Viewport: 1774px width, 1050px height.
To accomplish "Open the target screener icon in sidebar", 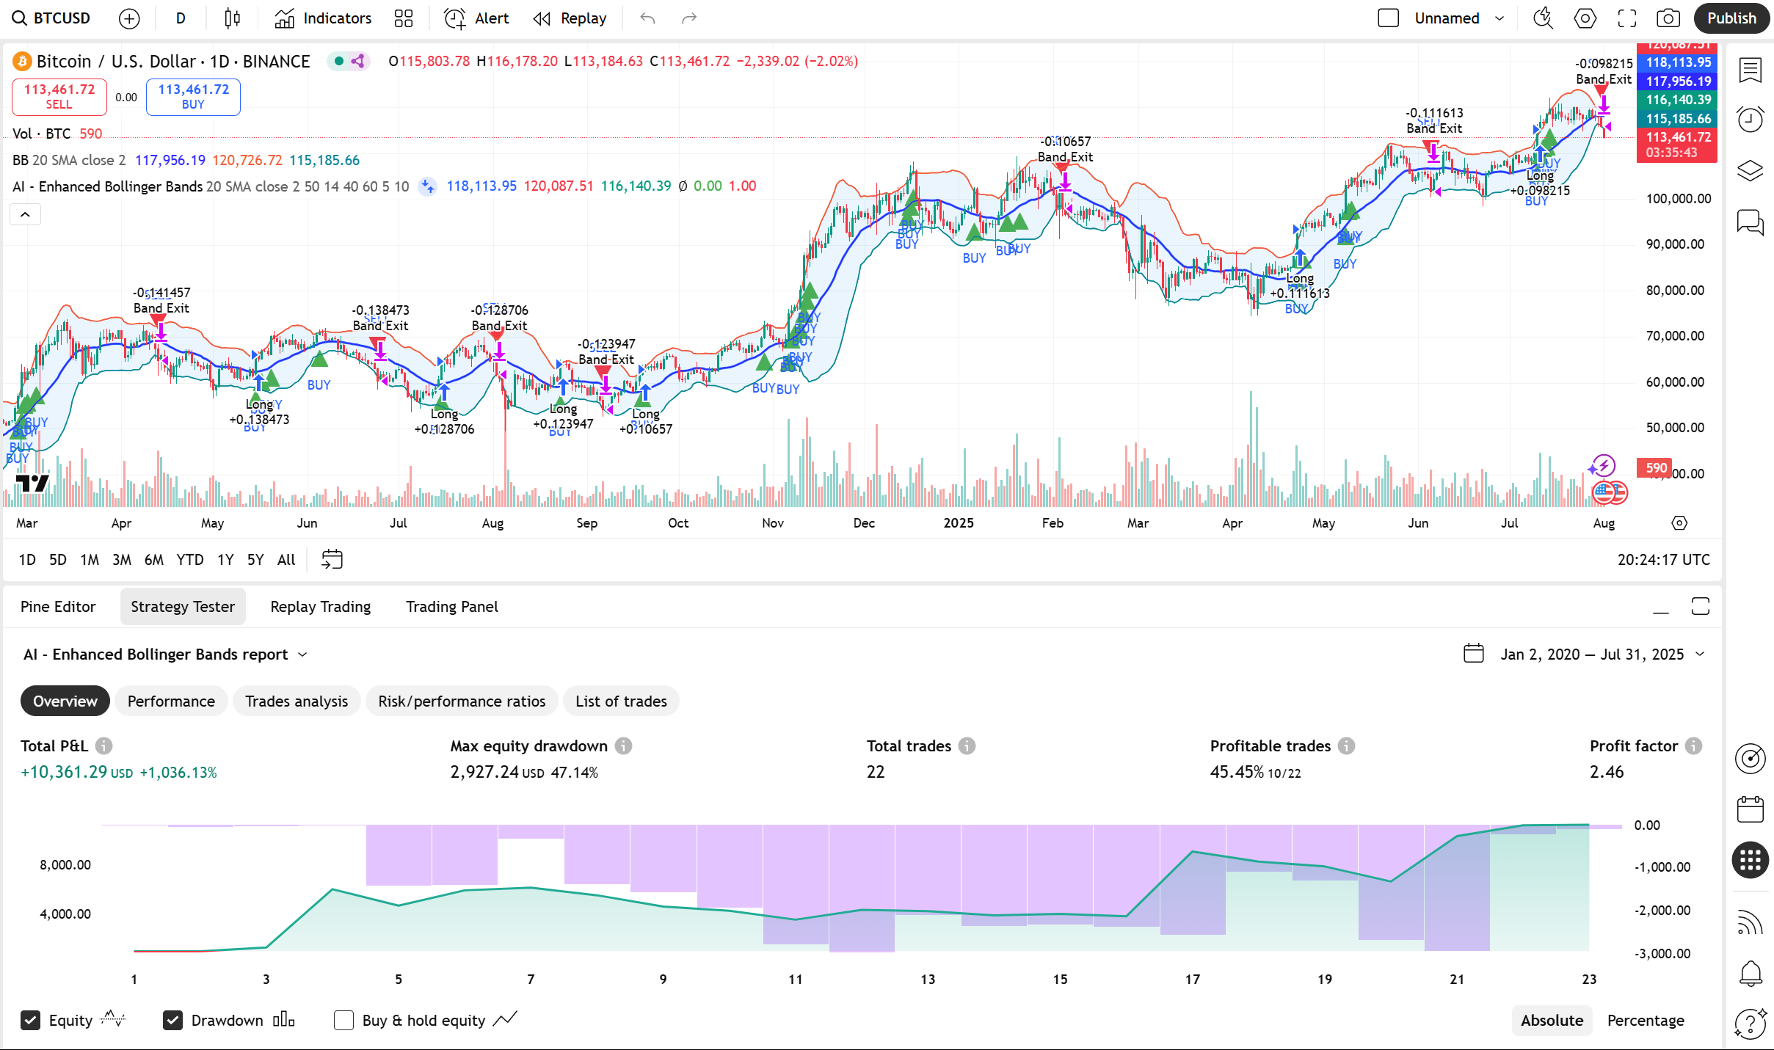I will [1751, 759].
